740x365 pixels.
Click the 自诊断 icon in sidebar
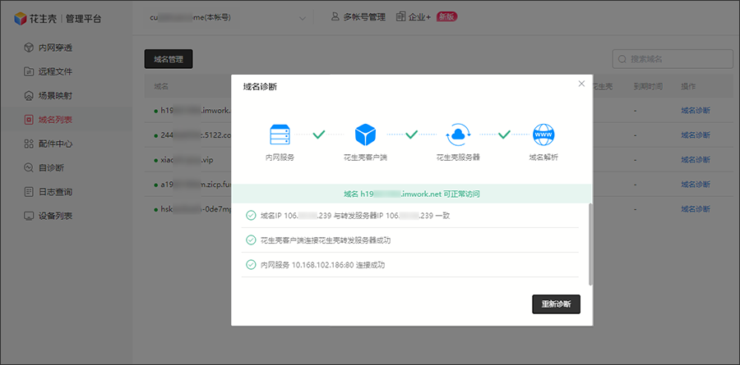click(29, 167)
